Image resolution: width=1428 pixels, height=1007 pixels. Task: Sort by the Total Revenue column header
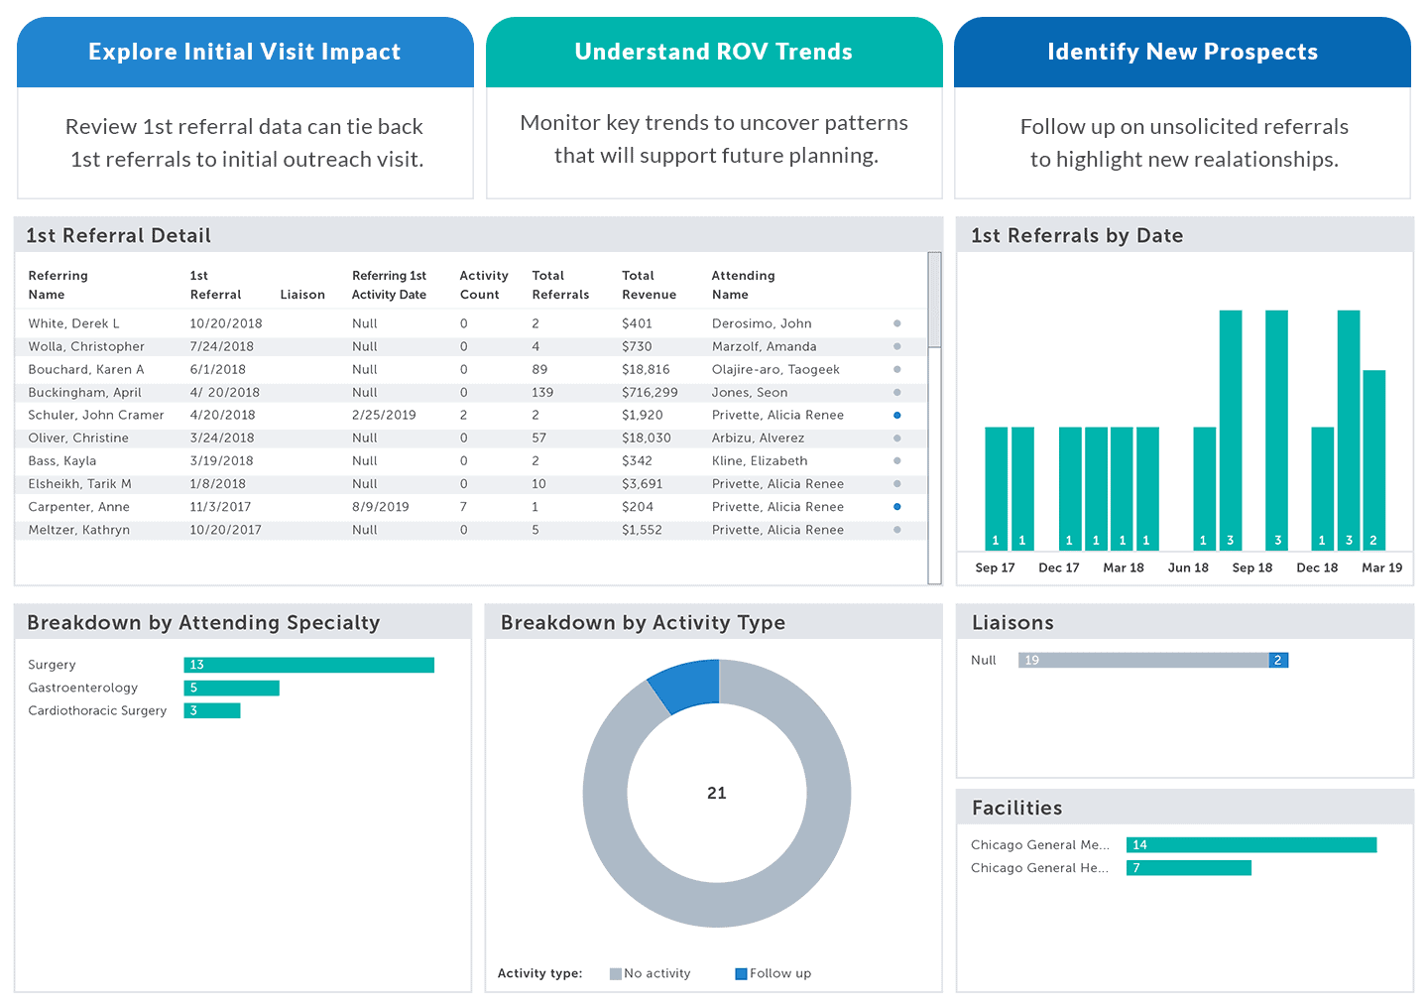point(649,286)
